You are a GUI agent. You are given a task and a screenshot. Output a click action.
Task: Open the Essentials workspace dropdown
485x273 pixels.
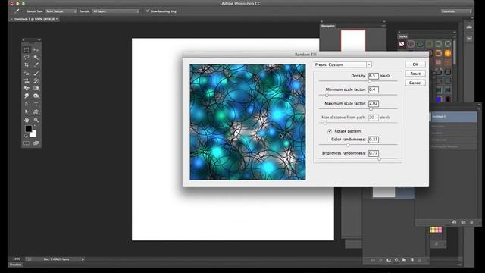click(456, 11)
